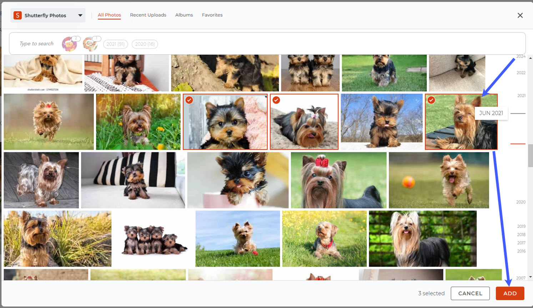The width and height of the screenshot is (533, 308).
Task: Jump to 2024 on the year timeline
Action: [x=521, y=56]
